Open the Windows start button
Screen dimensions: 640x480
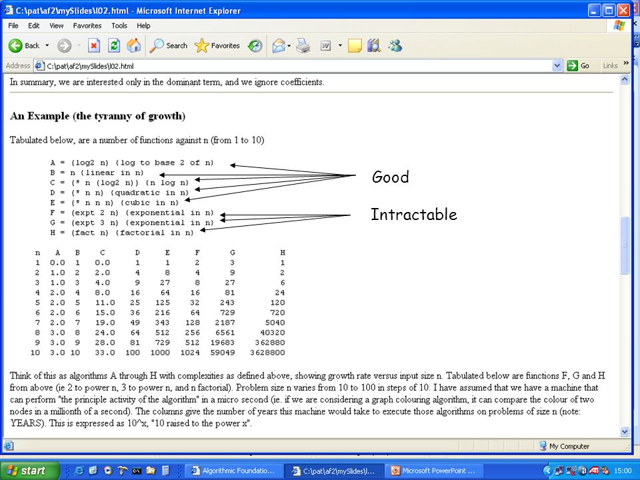[29, 471]
